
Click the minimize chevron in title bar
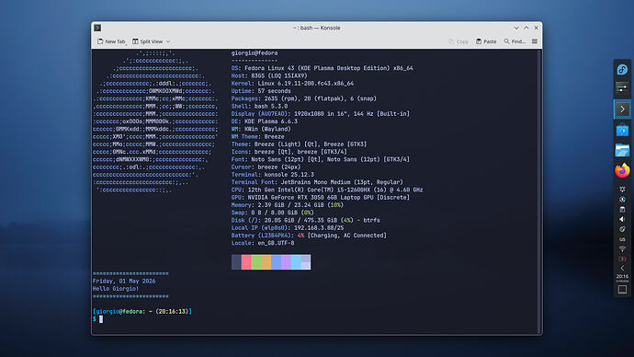coord(516,28)
